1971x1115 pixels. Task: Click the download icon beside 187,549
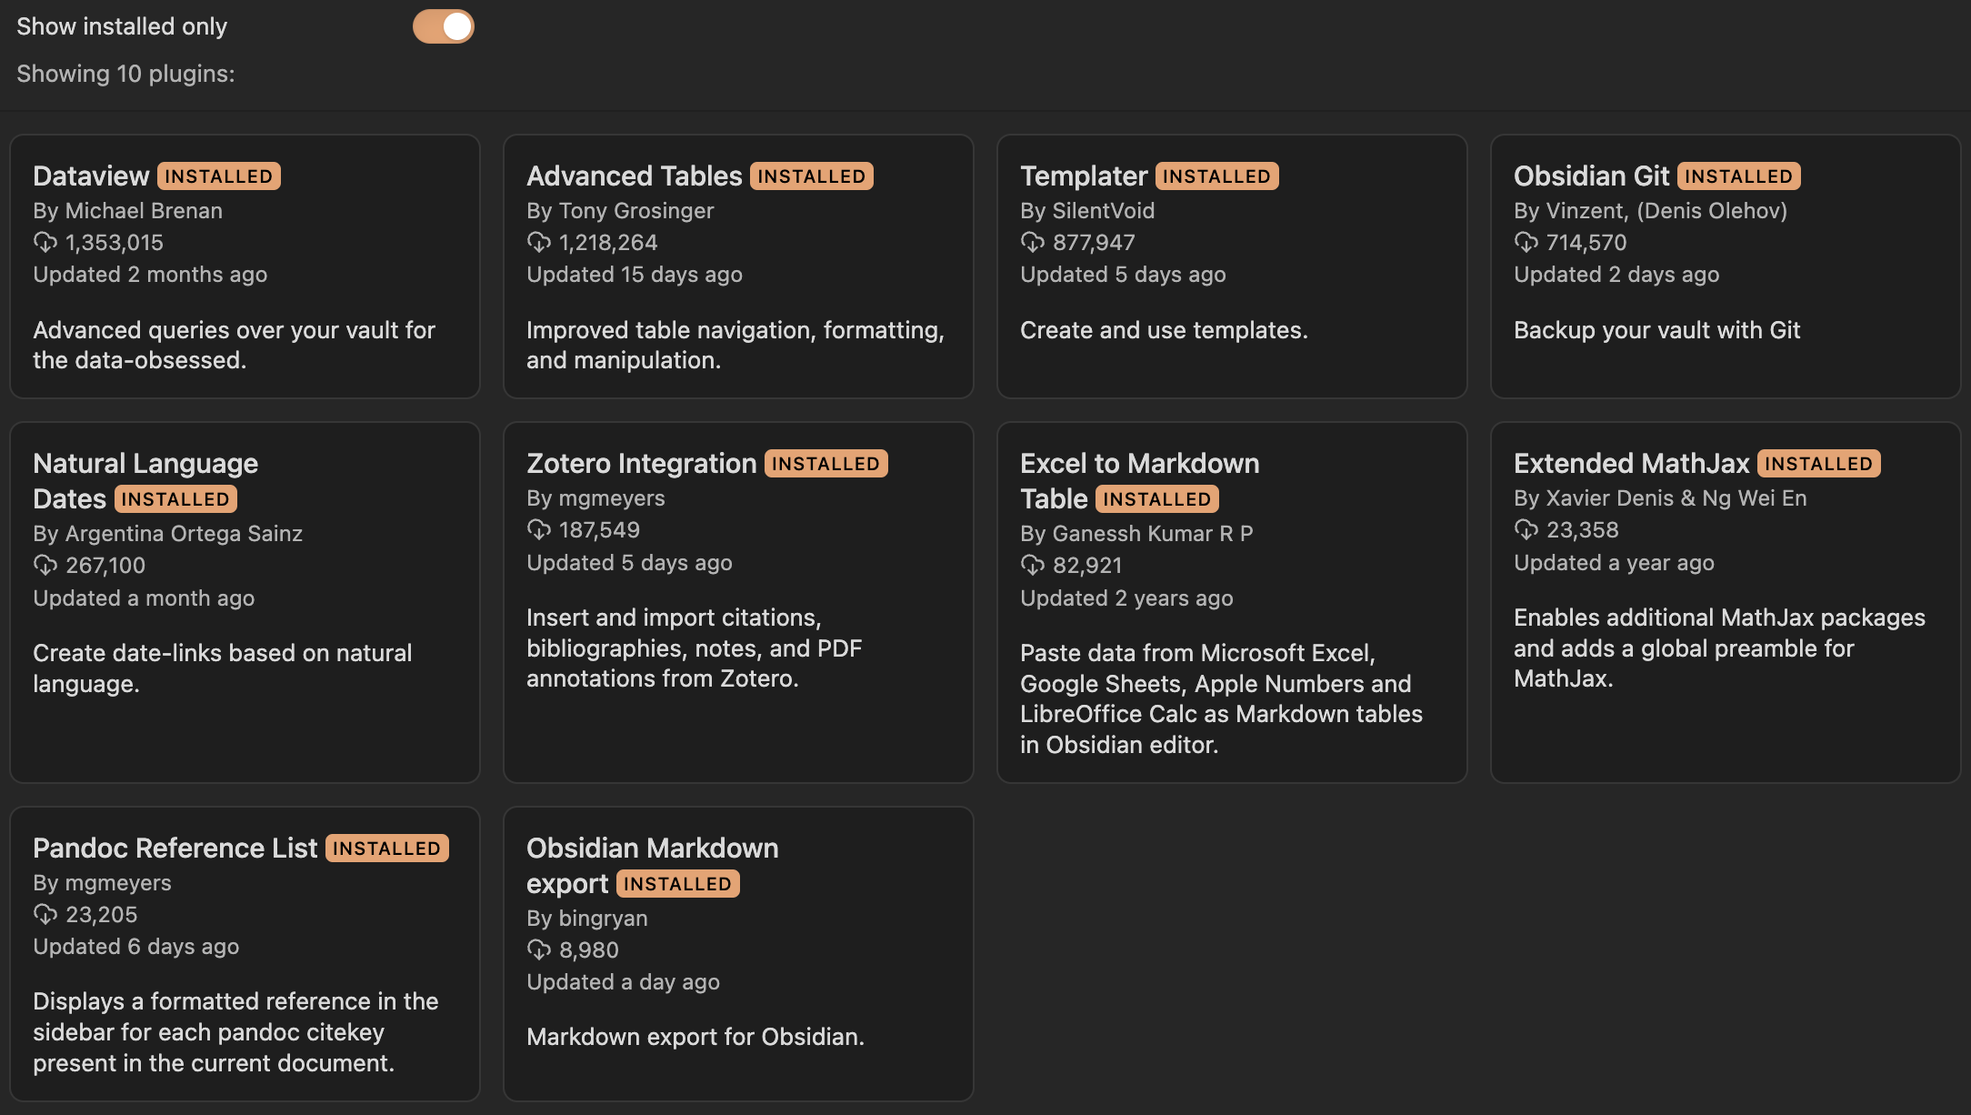point(539,530)
